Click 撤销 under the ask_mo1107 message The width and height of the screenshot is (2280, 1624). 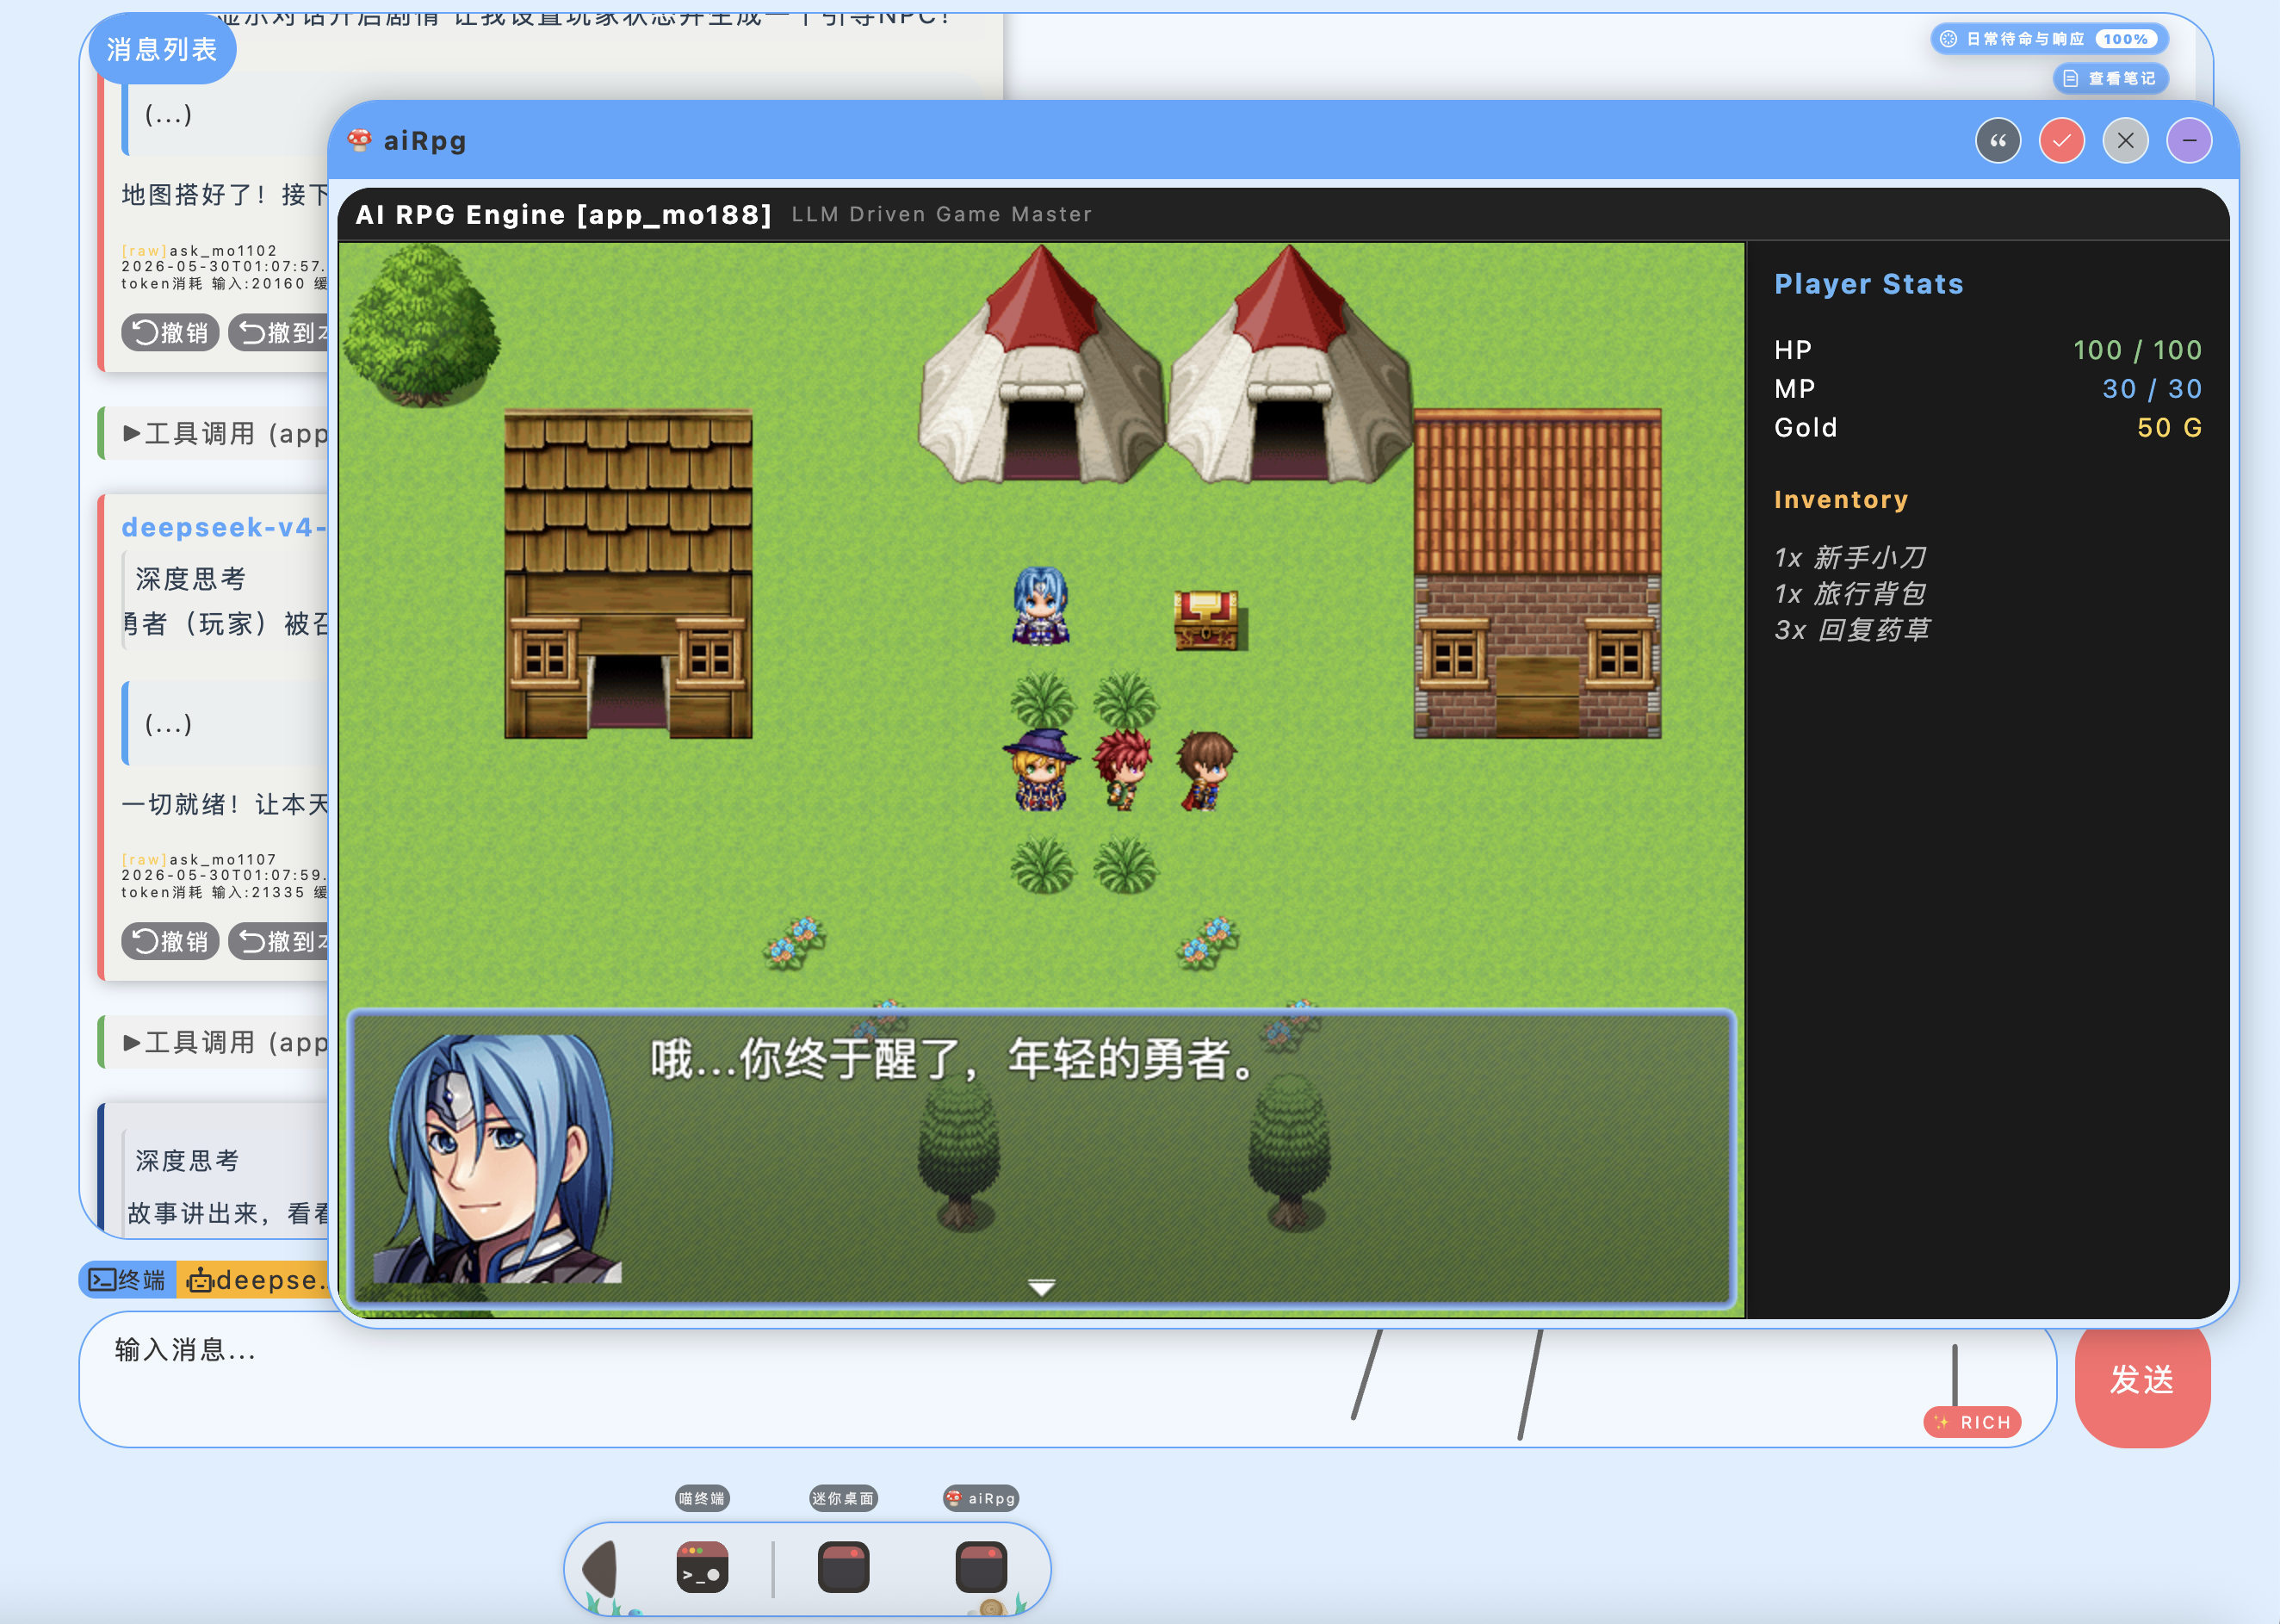170,941
